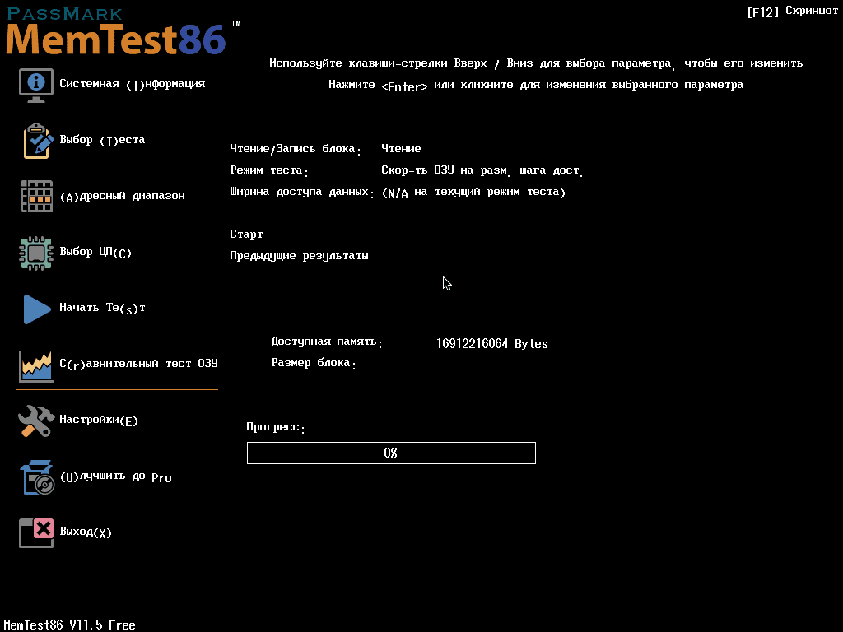Click data access width N/A value
Screen dimensions: 843x632
tap(473, 193)
